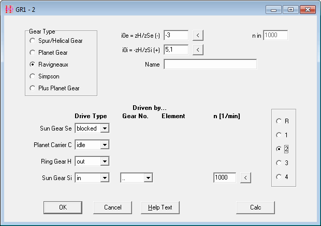The height and width of the screenshot is (226, 321).
Task: Open Ring Gear H drive type dropdown
Action: click(x=105, y=162)
